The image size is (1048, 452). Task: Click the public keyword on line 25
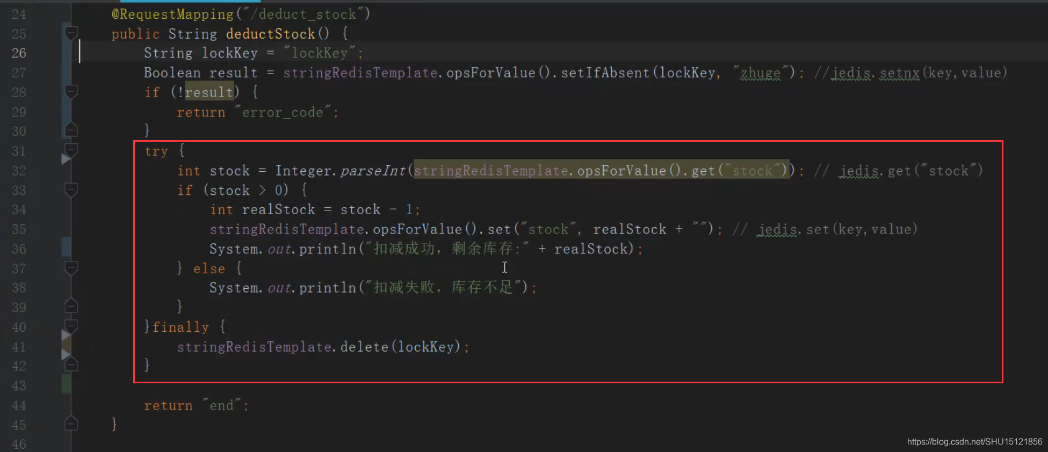(136, 34)
